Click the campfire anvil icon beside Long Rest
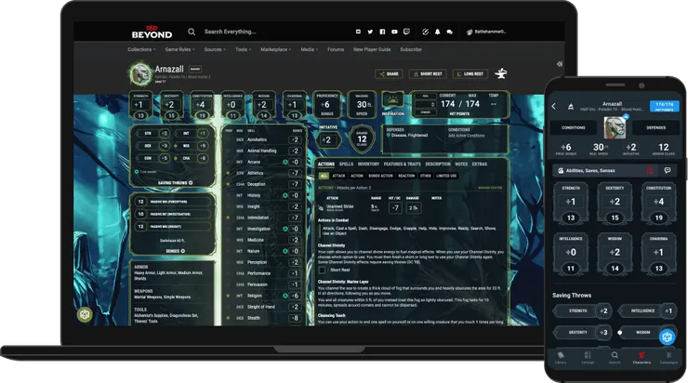The width and height of the screenshot is (688, 383). (x=500, y=73)
